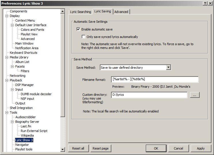Click the Custom directory text field
Screen dimensions: 214x155
click(x=149, y=95)
